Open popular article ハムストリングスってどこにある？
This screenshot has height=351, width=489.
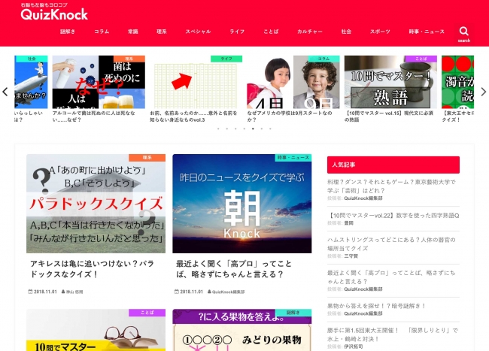click(391, 244)
